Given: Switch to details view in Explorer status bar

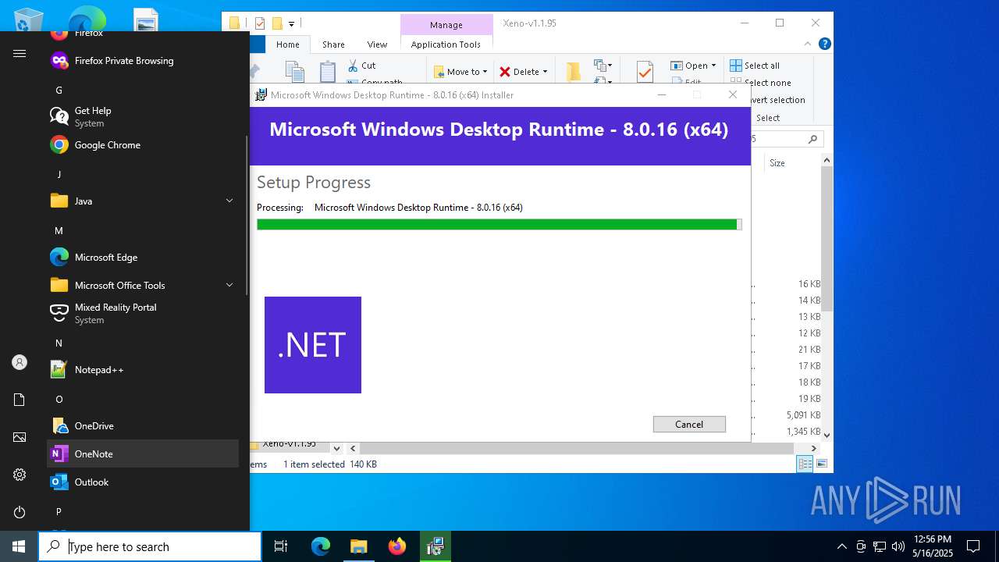Looking at the screenshot, I should [x=805, y=464].
